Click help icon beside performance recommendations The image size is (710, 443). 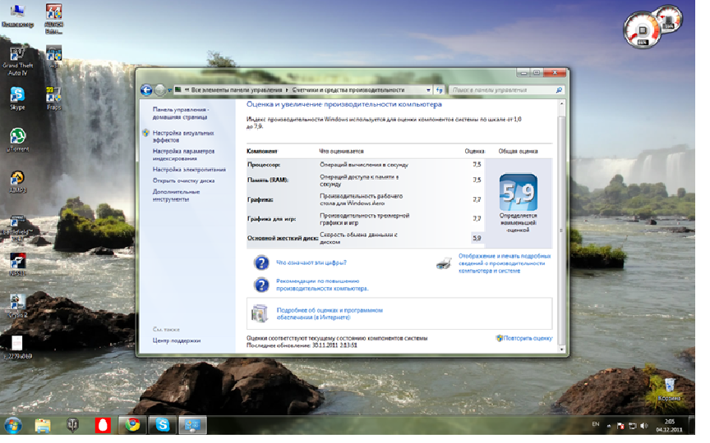point(261,285)
